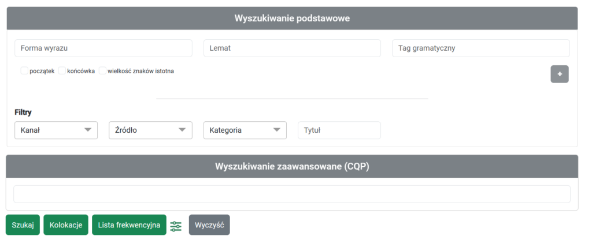This screenshot has height=243, width=592.
Task: Click the Szukaj button
Action: click(x=23, y=225)
